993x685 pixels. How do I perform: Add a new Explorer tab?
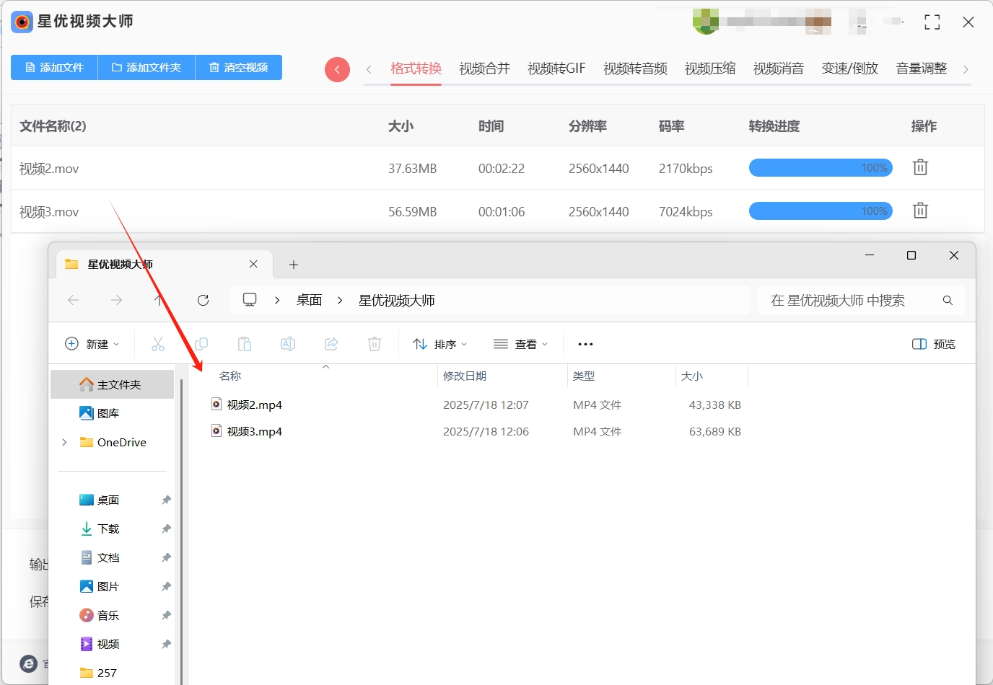pyautogui.click(x=294, y=265)
